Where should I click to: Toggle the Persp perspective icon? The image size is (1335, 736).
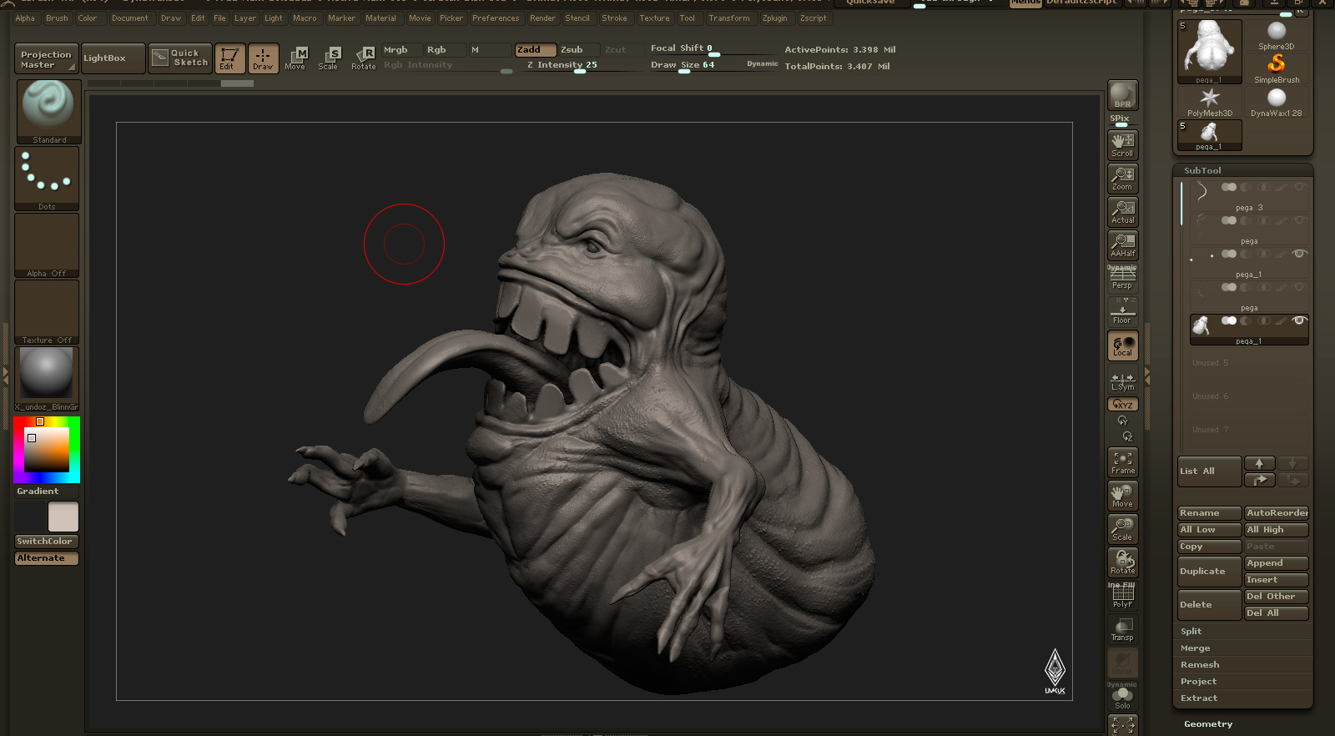point(1122,277)
